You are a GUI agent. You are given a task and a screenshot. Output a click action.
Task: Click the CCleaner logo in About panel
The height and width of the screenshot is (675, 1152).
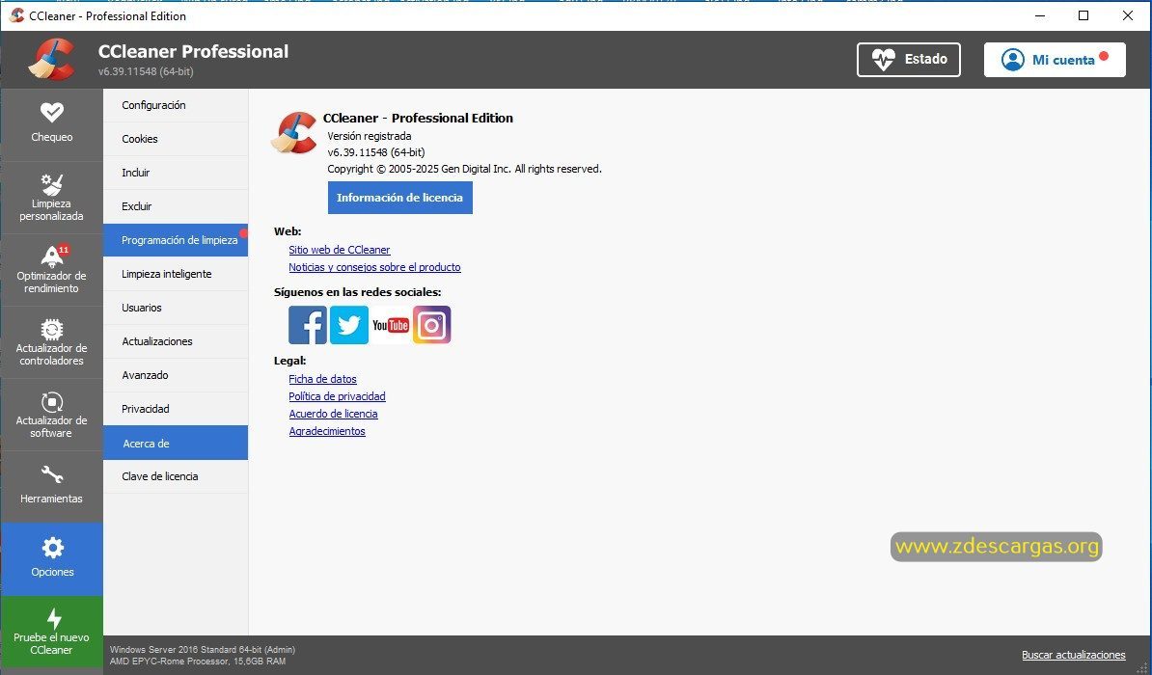point(294,132)
